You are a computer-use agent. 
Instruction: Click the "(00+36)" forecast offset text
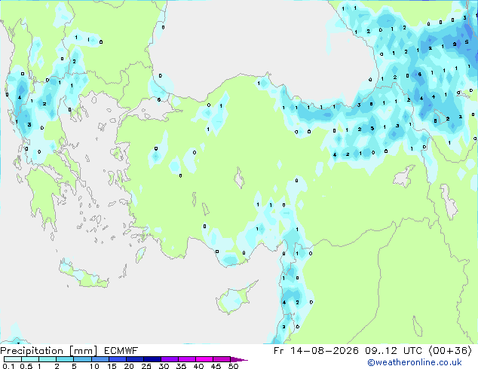click(x=450, y=351)
